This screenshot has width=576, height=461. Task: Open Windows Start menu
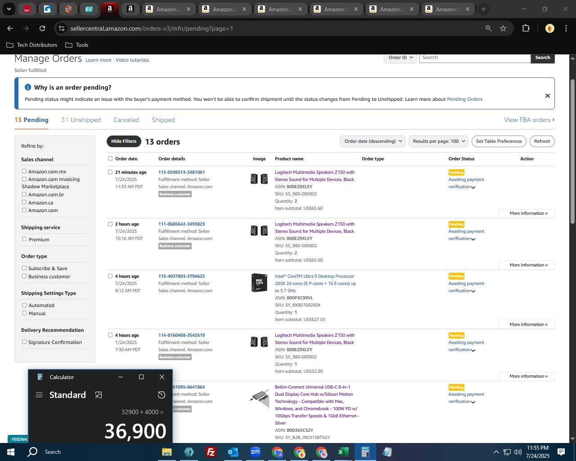tap(11, 452)
